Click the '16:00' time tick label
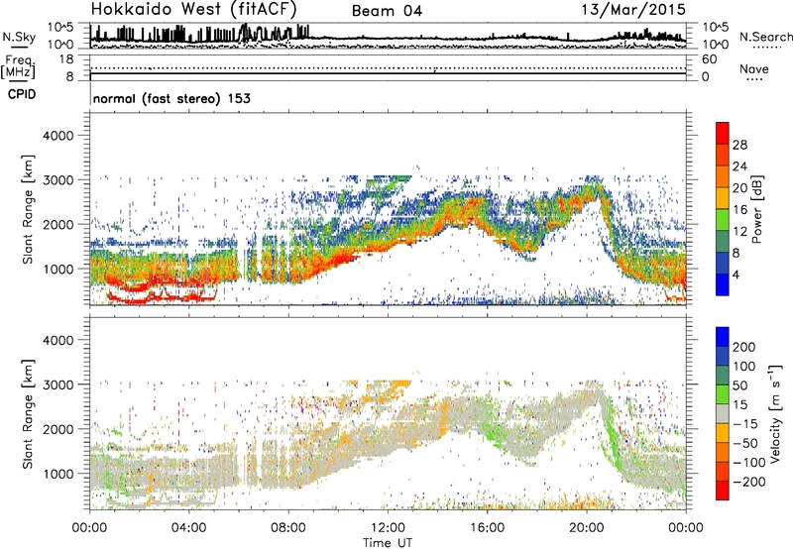Viewport: 793px width, 549px height. [x=488, y=528]
